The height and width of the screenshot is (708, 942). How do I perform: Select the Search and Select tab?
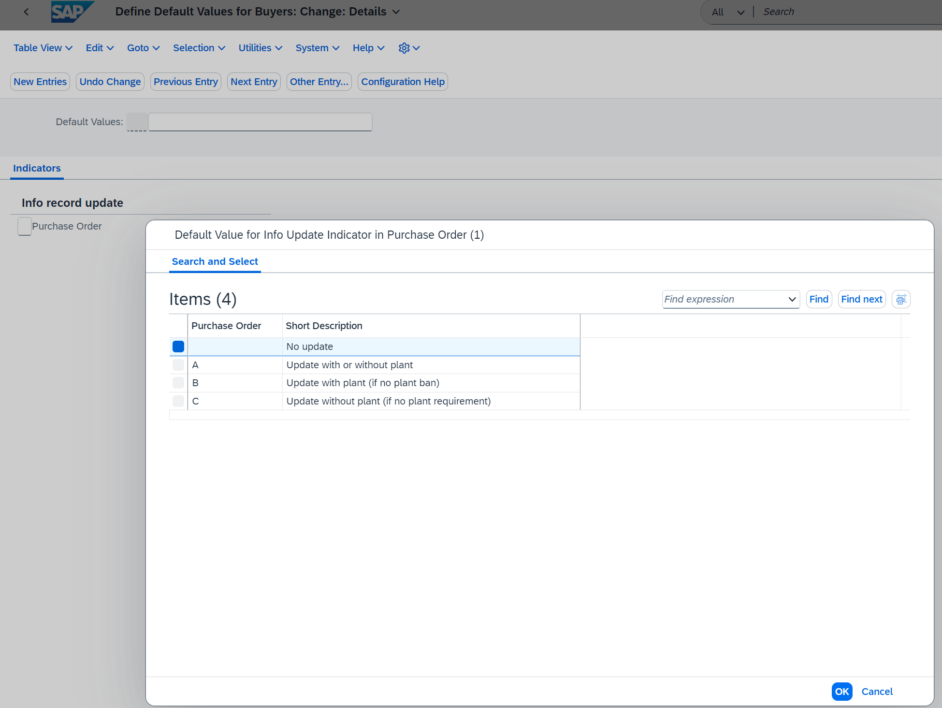[x=215, y=261]
